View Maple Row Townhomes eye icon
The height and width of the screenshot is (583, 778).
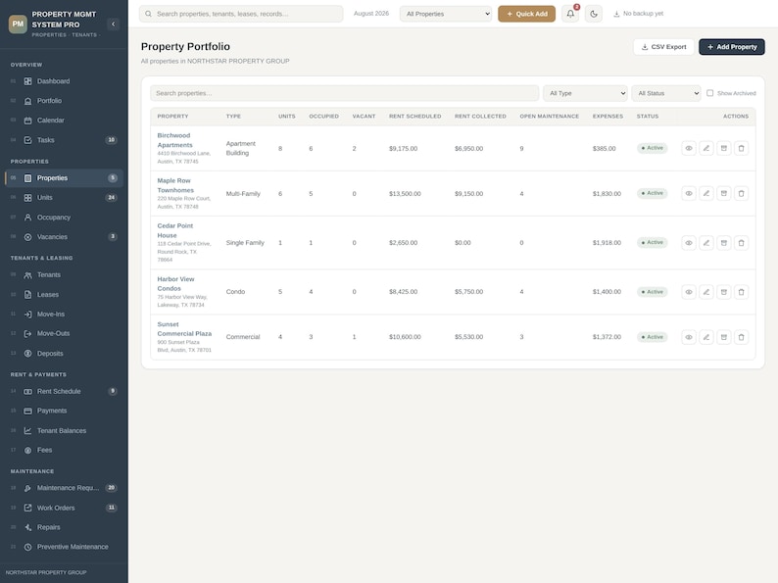point(689,193)
